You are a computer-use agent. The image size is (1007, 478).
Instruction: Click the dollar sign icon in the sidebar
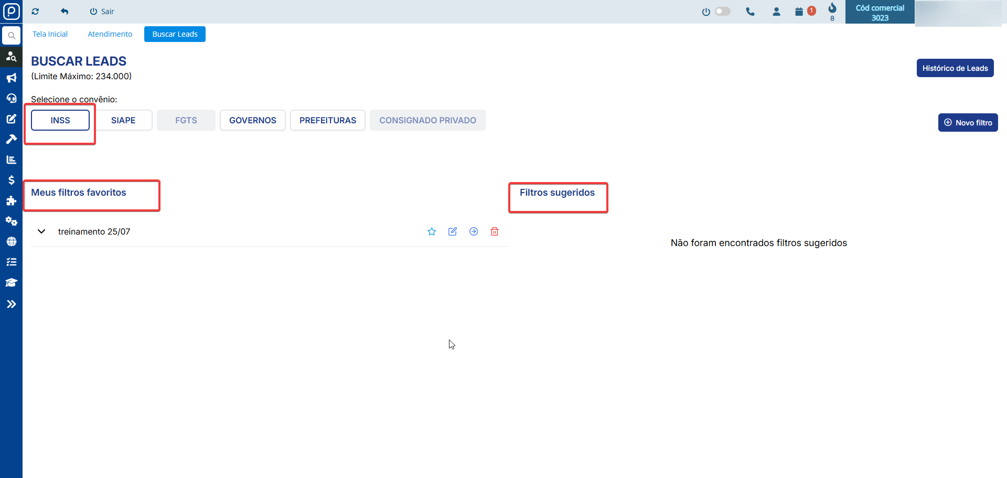(x=11, y=180)
